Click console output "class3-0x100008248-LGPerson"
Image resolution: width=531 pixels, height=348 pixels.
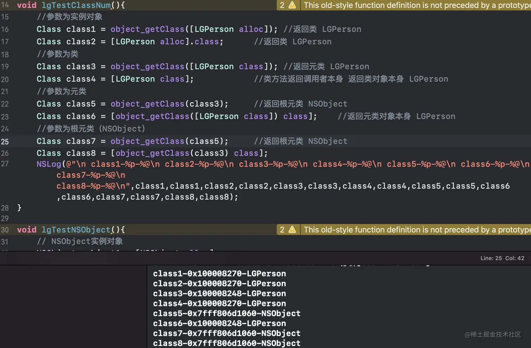point(219,294)
